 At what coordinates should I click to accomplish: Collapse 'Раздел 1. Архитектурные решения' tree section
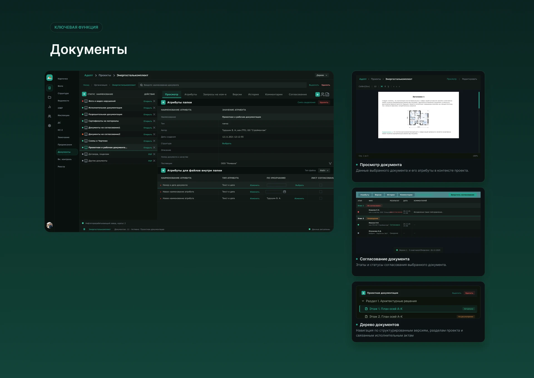(363, 301)
